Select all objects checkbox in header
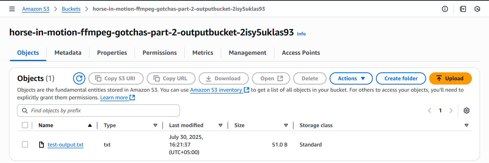 coord(25,125)
